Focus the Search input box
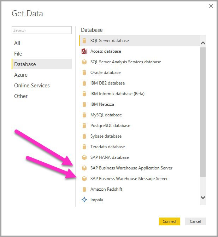218x237 pixels. click(42, 30)
